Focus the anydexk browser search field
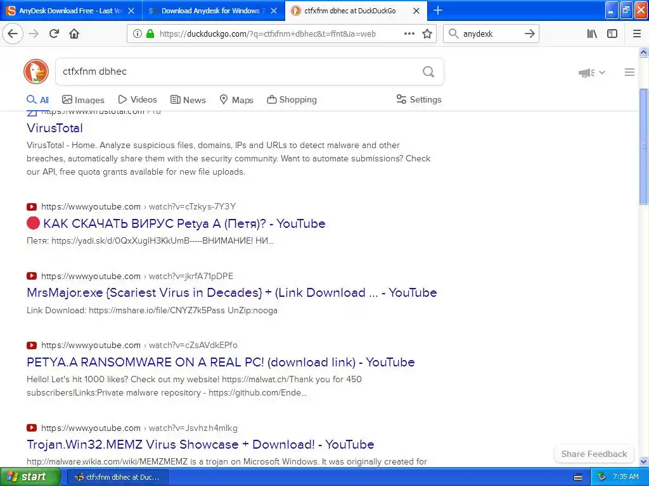Viewport: 649px width, 486px height. 491,34
